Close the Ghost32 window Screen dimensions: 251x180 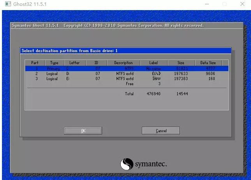[x=242, y=4]
